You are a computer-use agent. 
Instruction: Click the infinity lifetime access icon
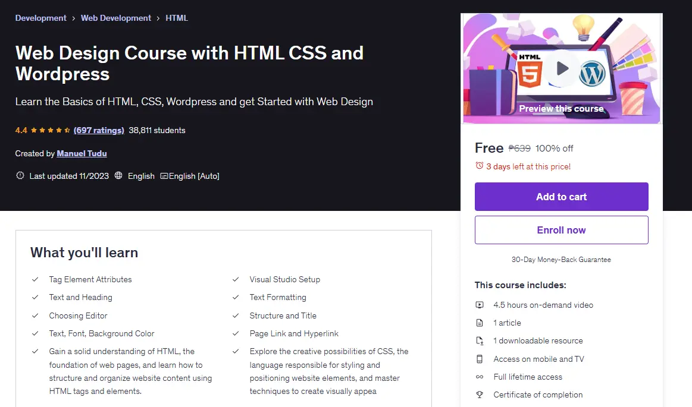pos(480,377)
